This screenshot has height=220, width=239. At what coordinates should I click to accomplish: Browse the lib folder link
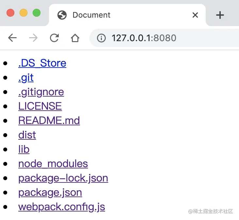24,149
